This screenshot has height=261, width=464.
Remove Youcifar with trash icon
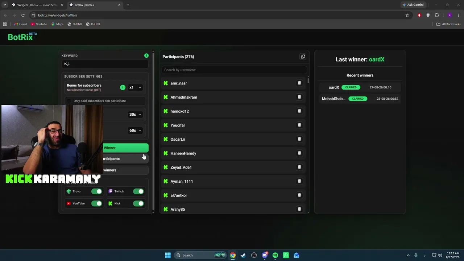click(299, 125)
